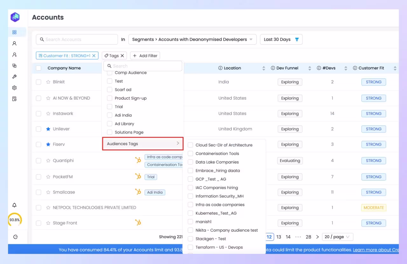
Task: Open the settings gear icon in sidebar
Action: coord(14,88)
